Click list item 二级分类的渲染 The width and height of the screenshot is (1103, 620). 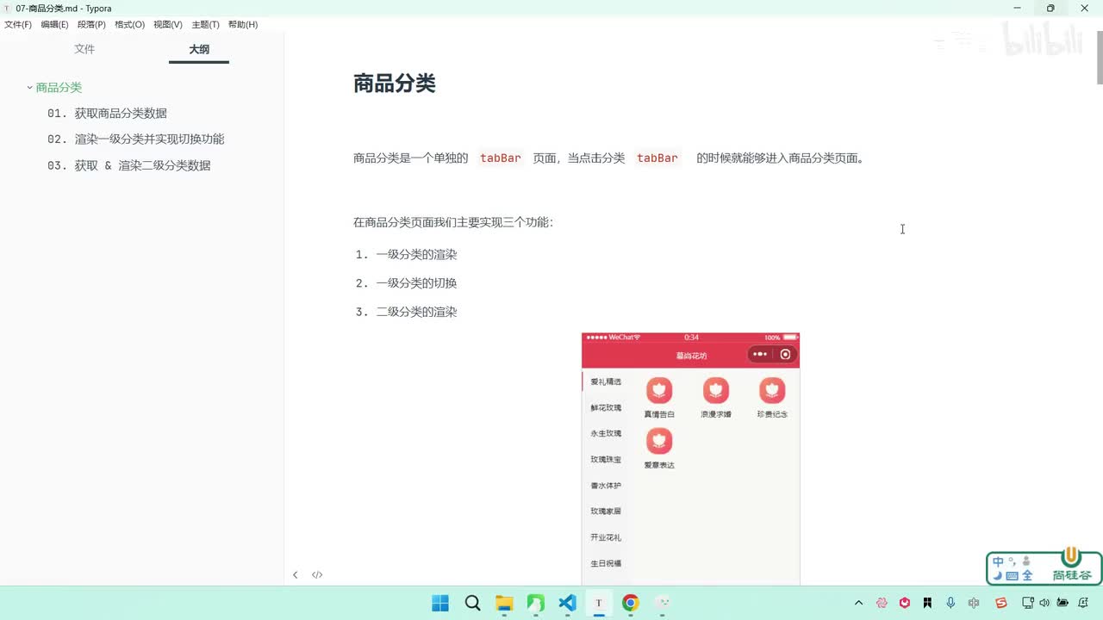(416, 312)
